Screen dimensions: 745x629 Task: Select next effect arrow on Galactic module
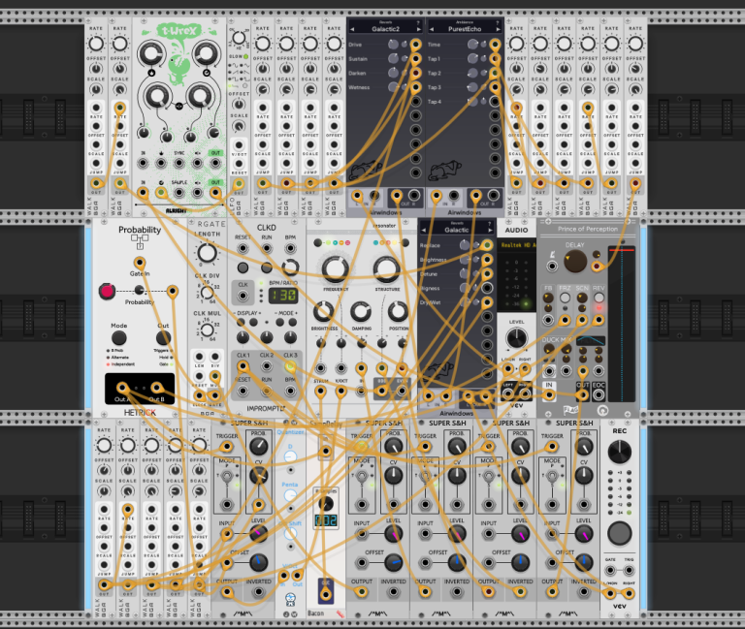[490, 230]
